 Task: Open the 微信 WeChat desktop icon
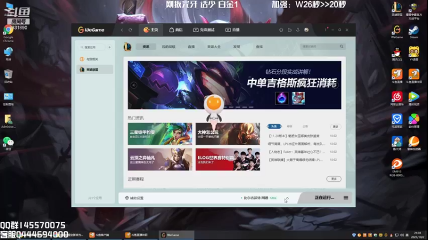[8, 143]
